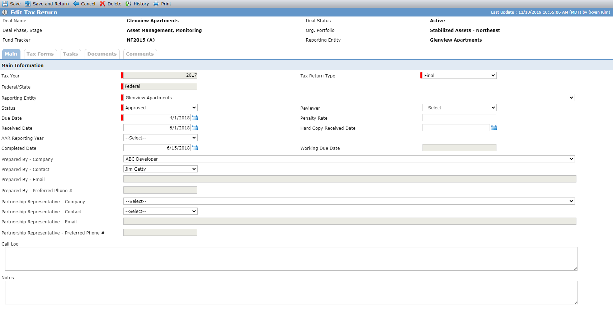613x323 pixels.
Task: Click Partnership Representative - Email field
Action: coord(350,221)
